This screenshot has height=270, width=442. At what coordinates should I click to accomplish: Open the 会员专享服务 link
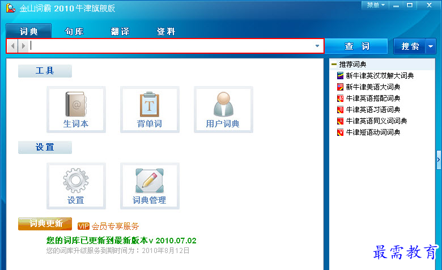click(115, 226)
